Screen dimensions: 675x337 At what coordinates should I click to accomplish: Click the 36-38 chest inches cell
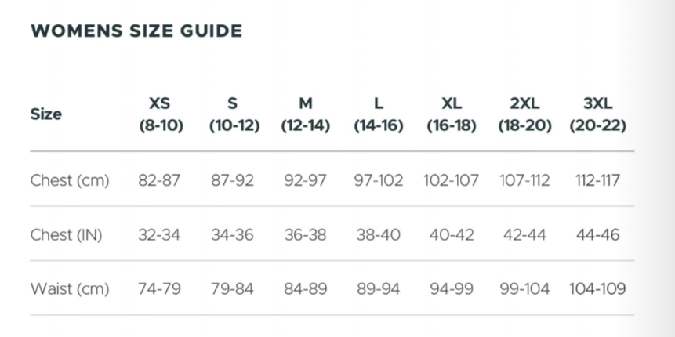pyautogui.click(x=305, y=234)
